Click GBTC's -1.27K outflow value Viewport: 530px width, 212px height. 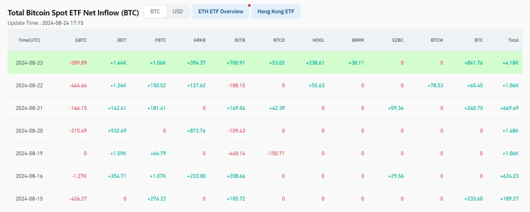click(79, 176)
